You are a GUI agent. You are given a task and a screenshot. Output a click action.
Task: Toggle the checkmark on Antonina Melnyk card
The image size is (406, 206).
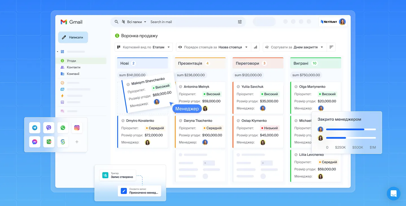click(x=180, y=87)
